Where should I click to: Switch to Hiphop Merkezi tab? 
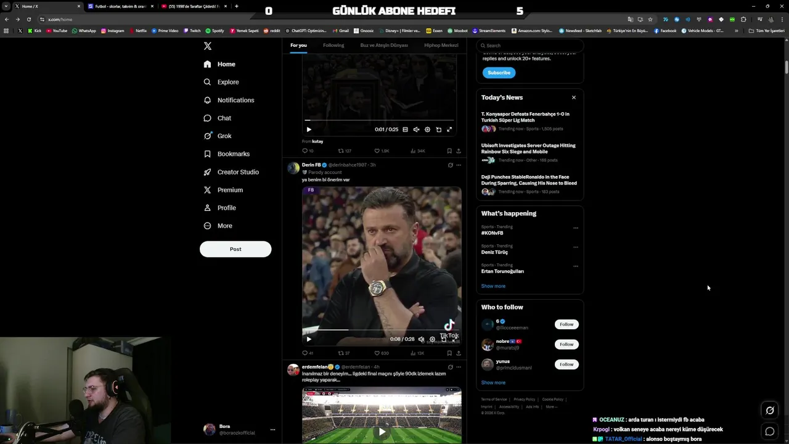[441, 45]
